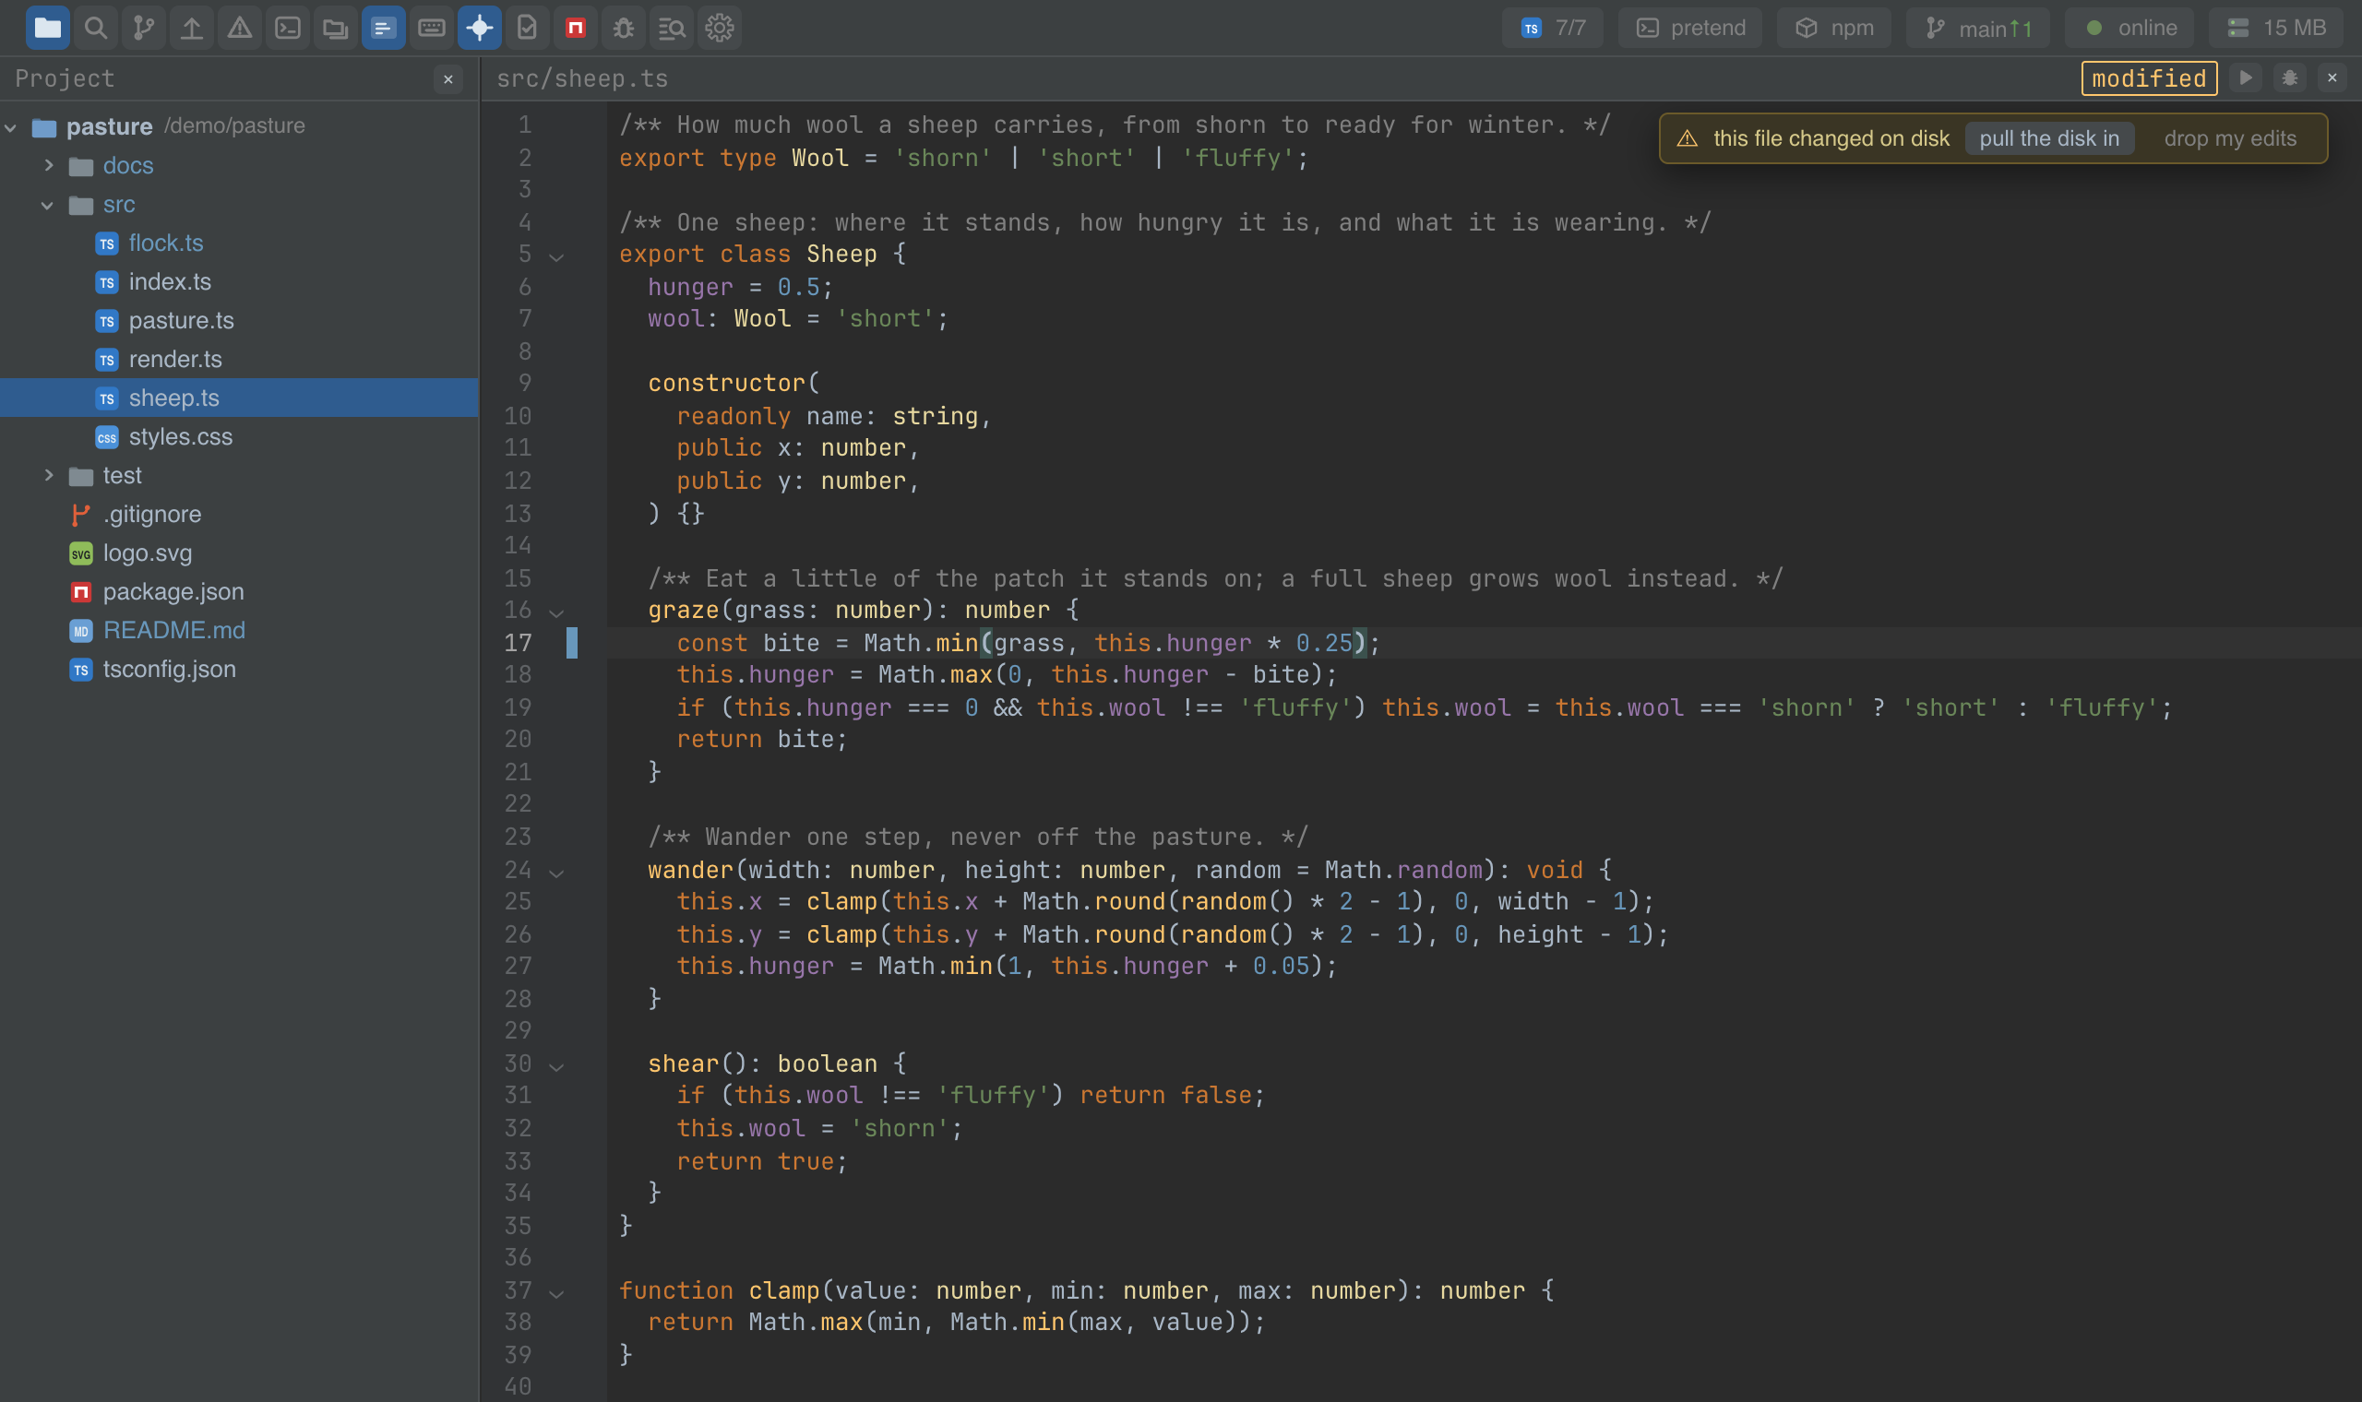Toggle the highlighted crosshair locate icon
Image resolution: width=2362 pixels, height=1402 pixels.
(x=480, y=28)
